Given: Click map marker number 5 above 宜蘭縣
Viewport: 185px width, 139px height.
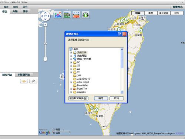Looking at the screenshot, I should [141, 30].
